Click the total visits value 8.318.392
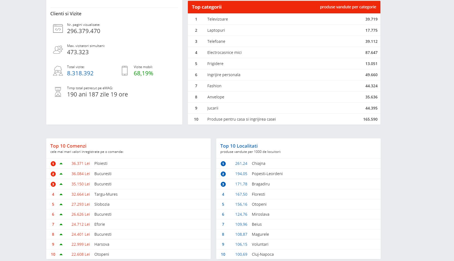 pyautogui.click(x=80, y=73)
